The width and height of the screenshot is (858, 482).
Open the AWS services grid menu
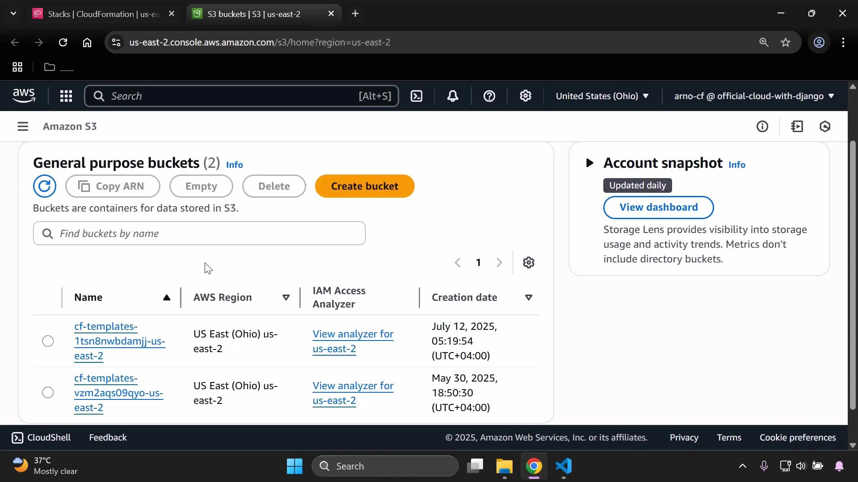click(66, 96)
